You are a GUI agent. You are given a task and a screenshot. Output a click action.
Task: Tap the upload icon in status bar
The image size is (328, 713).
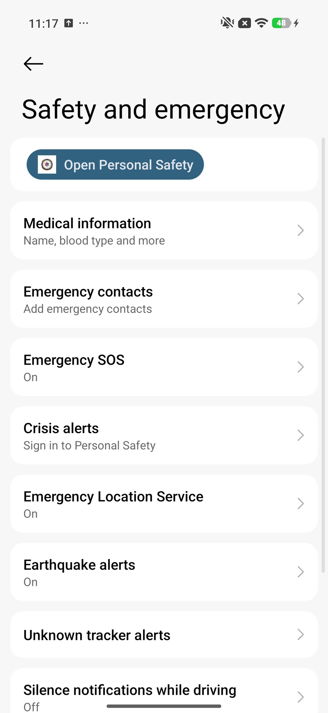click(x=68, y=23)
